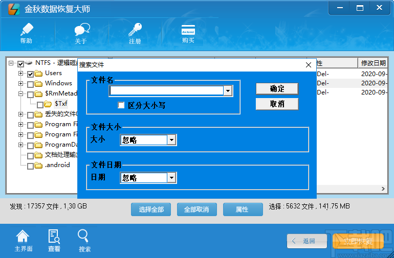
Task: Click the 属性 properties button
Action: [x=243, y=209]
